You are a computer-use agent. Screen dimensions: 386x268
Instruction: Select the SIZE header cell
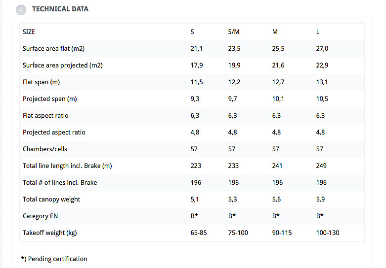point(29,32)
